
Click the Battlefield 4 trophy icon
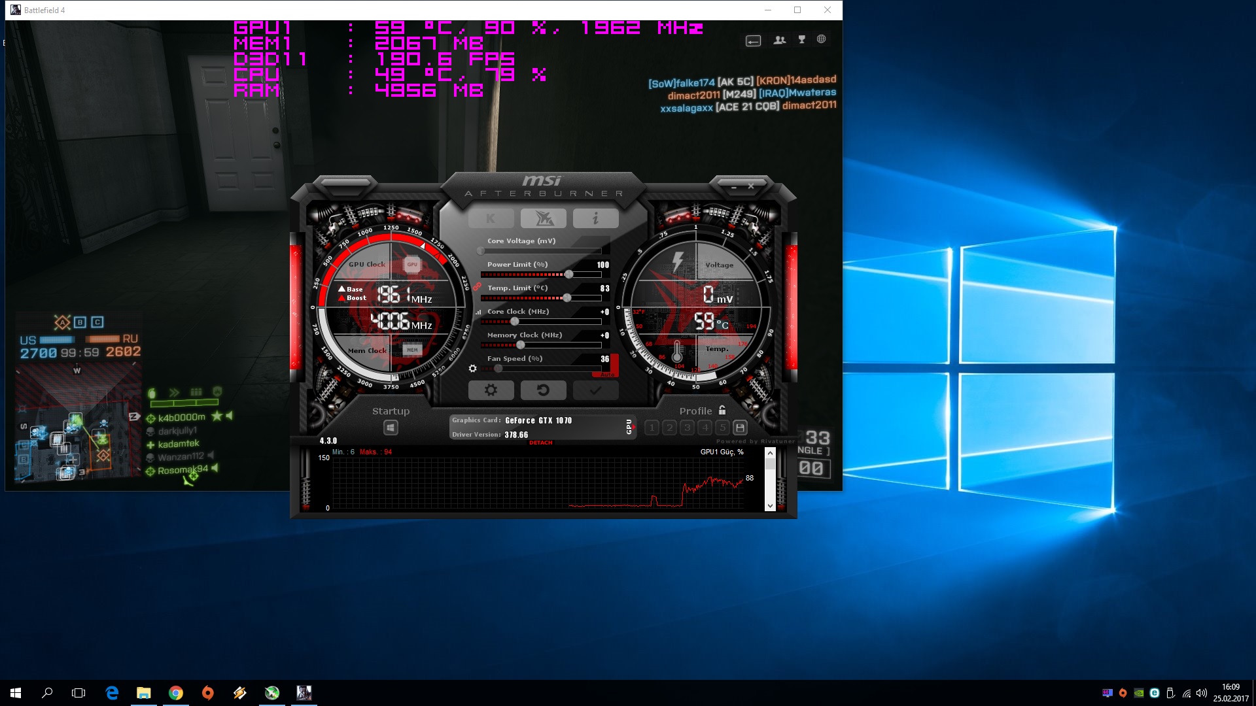(x=801, y=40)
